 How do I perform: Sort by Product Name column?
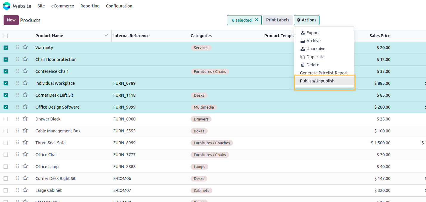(x=49, y=36)
